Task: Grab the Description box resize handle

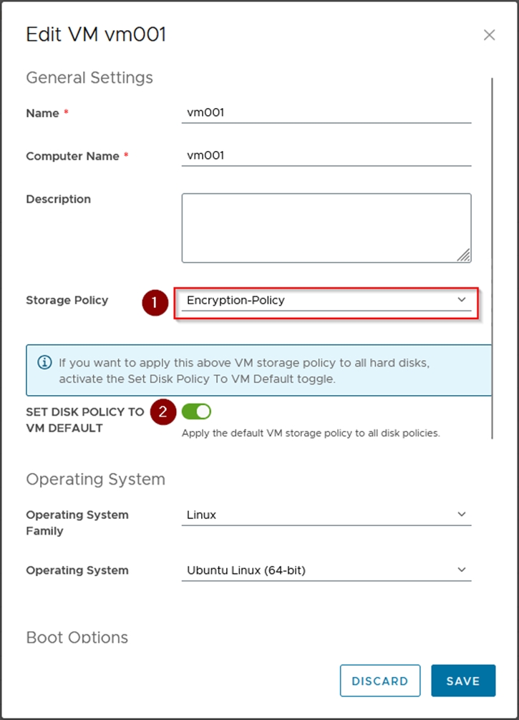Action: (464, 256)
